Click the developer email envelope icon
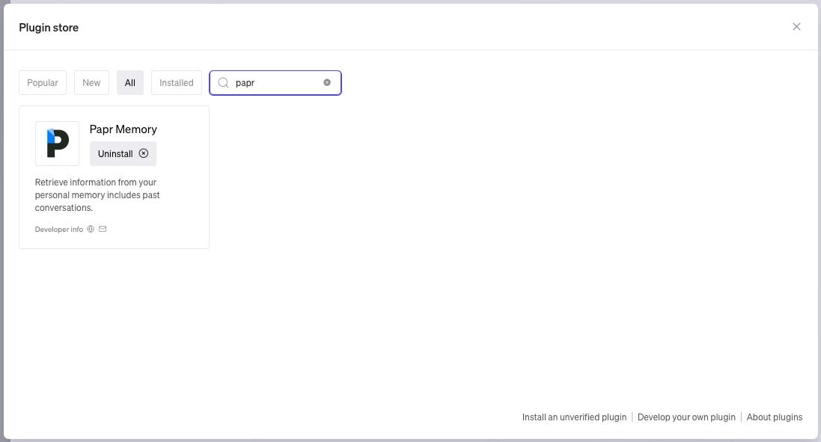 tap(103, 229)
